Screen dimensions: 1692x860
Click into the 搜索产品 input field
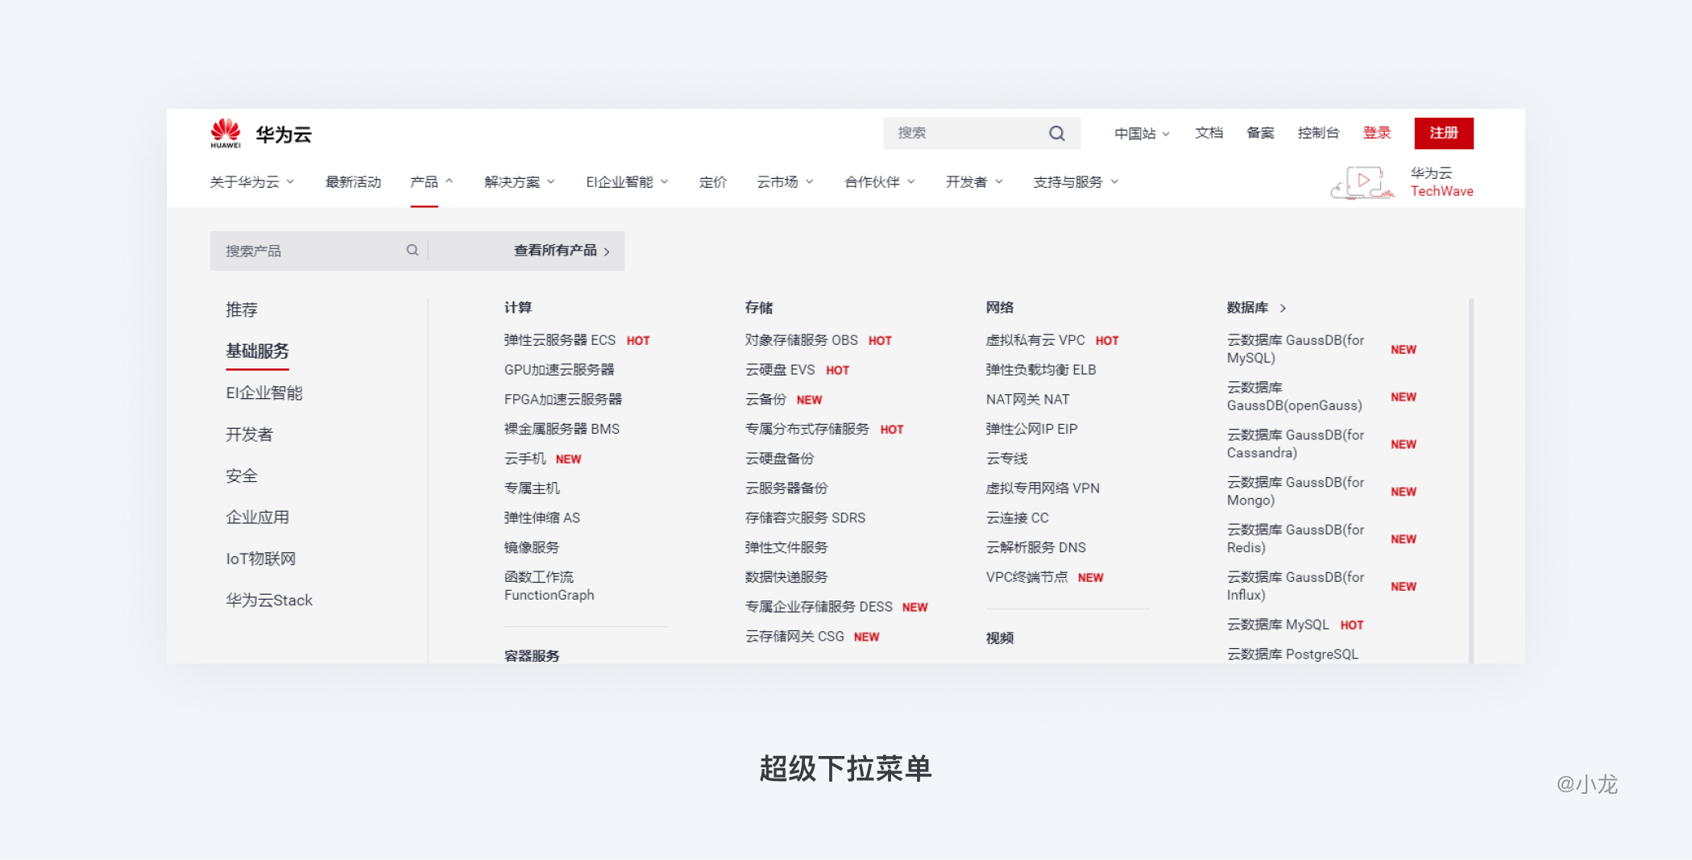(x=310, y=251)
